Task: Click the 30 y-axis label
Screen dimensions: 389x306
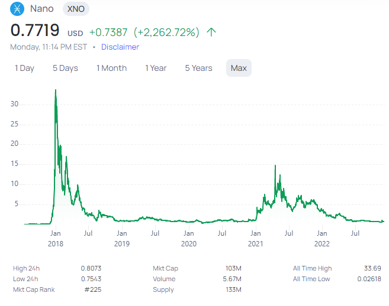Action: (14, 104)
